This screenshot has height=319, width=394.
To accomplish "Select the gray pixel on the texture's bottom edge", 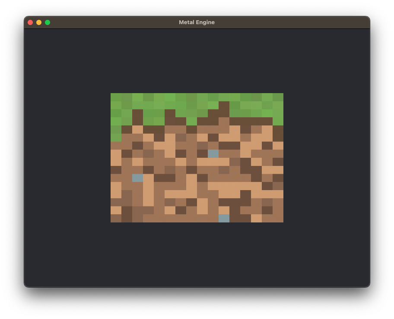I will click(224, 219).
